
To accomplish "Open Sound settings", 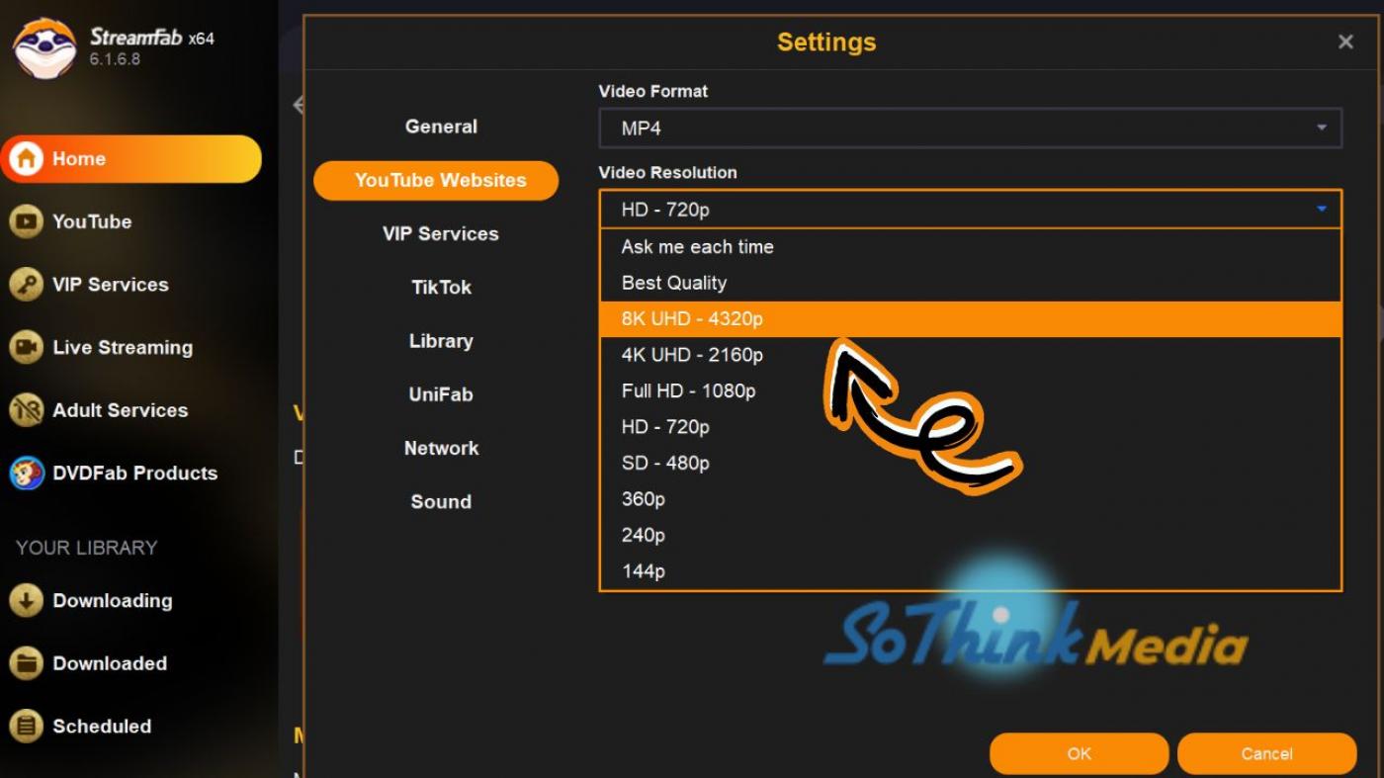I will 441,501.
